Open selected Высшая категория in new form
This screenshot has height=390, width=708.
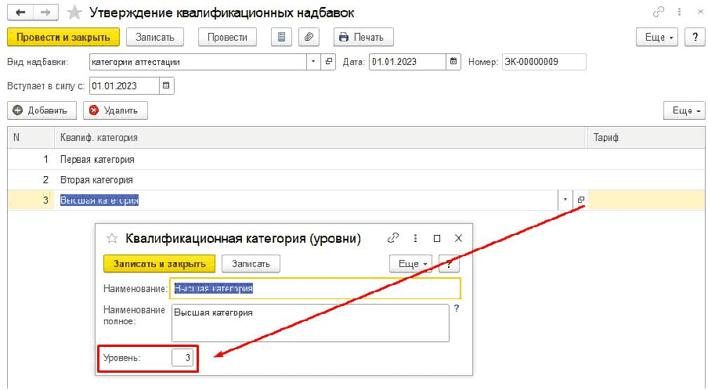click(580, 200)
